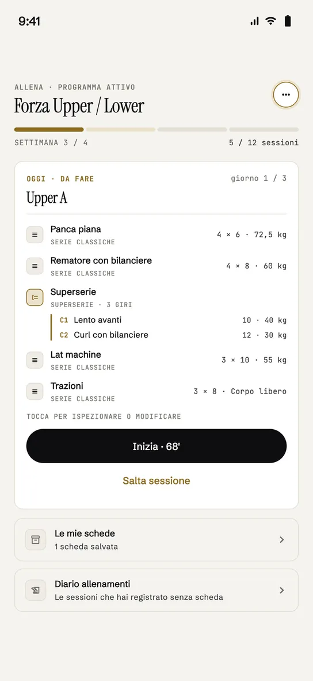Expand the Superserie 3 giri row
313x681 pixels.
156,297
